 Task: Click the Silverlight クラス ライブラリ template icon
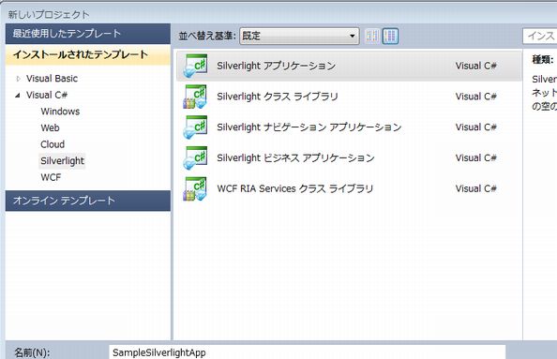(195, 97)
